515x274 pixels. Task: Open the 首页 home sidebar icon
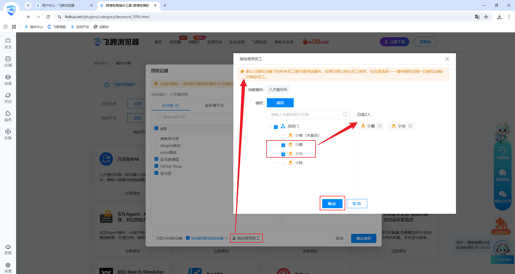[x=8, y=43]
